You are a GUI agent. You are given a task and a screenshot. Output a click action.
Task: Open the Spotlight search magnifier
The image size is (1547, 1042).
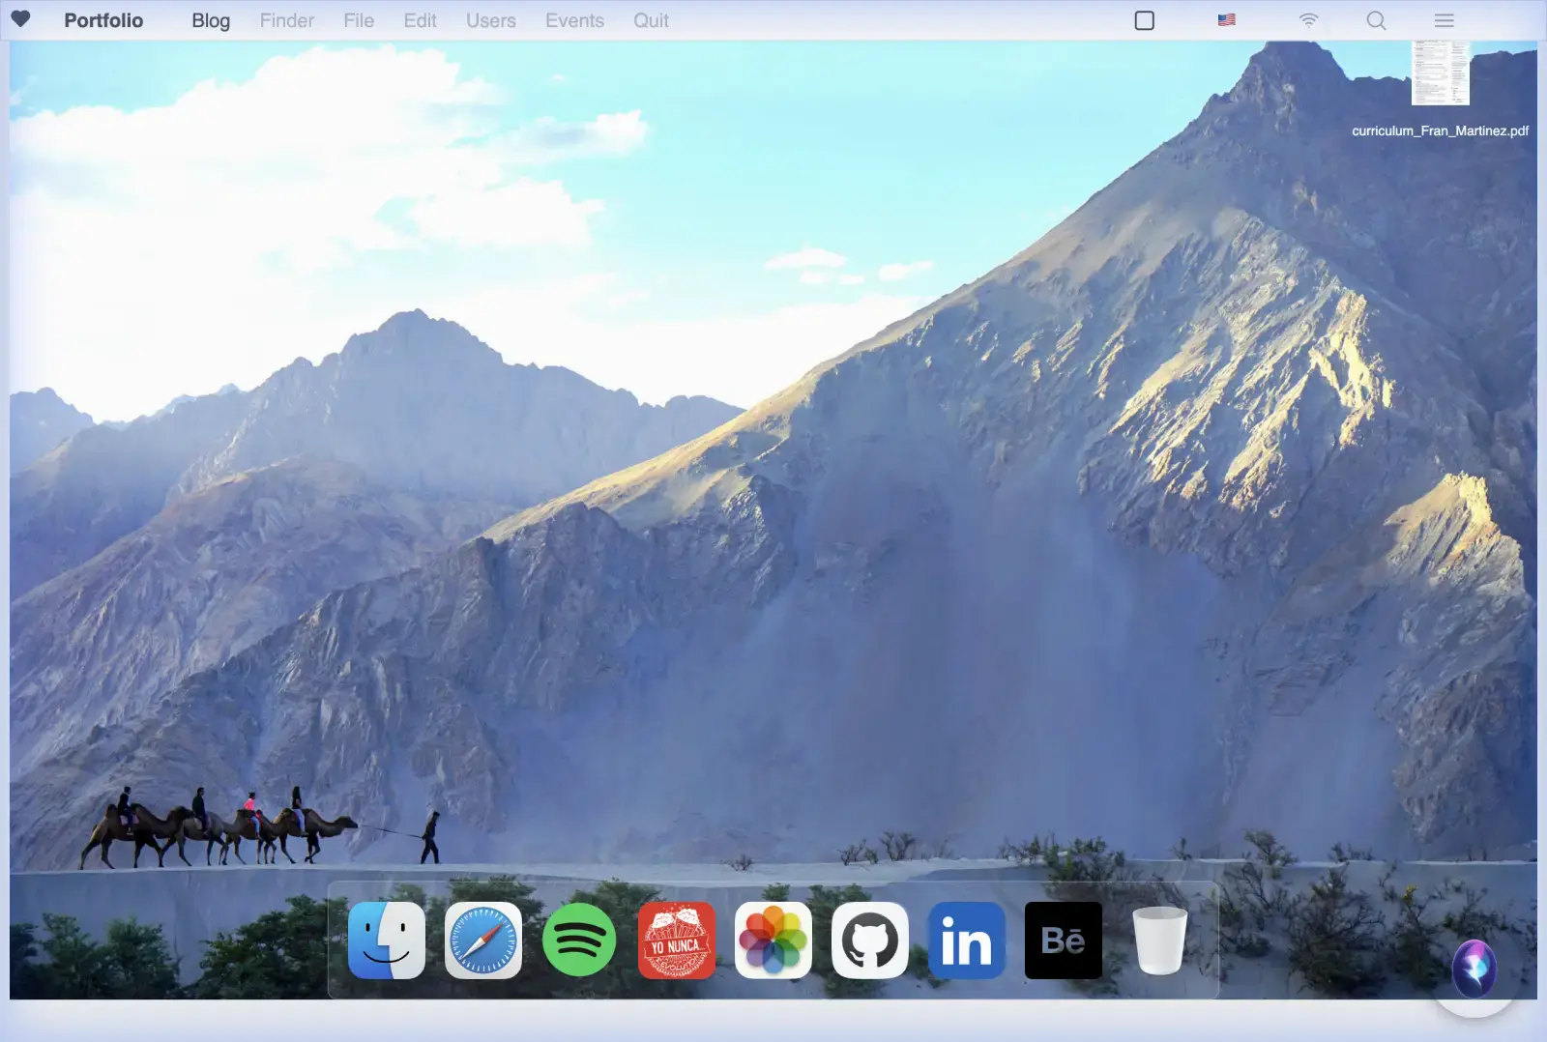1377,20
